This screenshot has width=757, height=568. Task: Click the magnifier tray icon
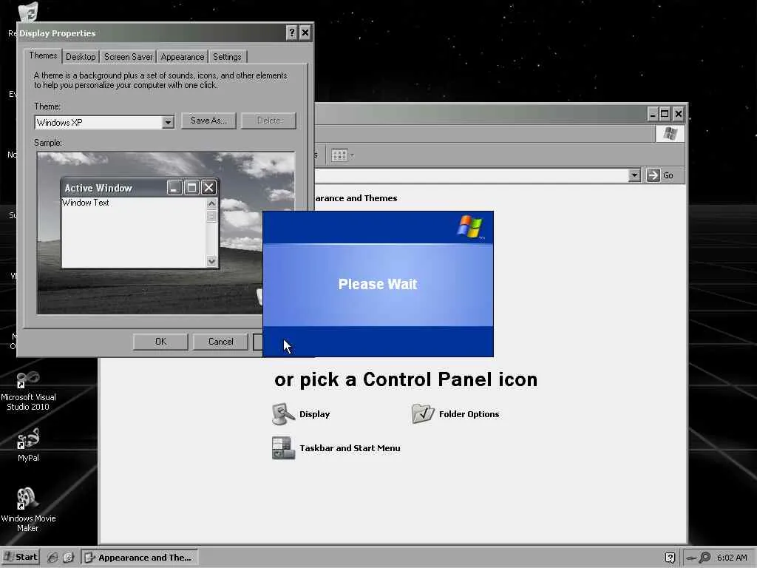click(704, 558)
